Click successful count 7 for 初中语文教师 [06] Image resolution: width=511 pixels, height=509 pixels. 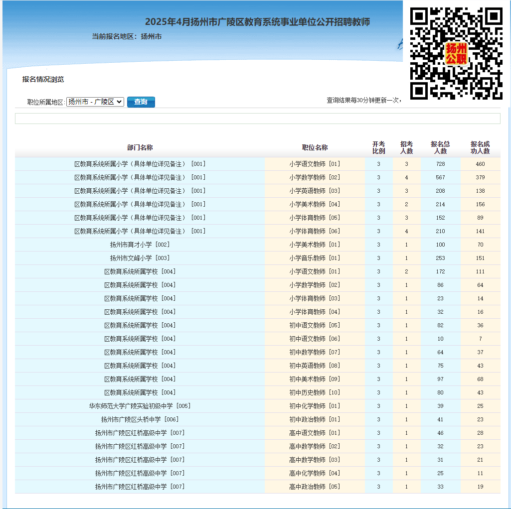480,339
